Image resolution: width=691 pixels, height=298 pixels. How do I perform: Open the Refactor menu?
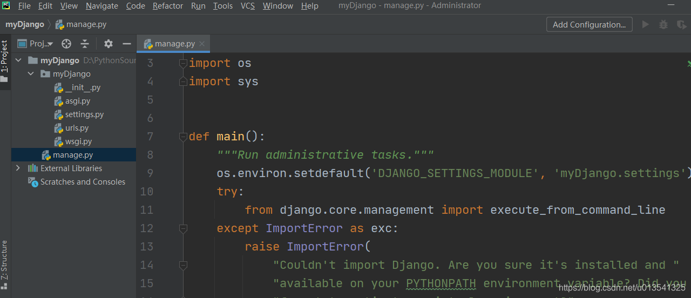pyautogui.click(x=168, y=6)
